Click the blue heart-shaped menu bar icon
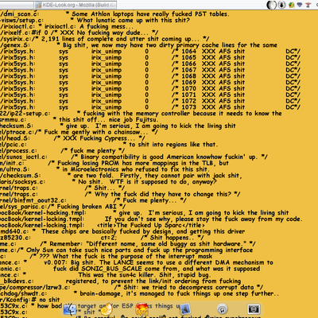 coord(300,5)
